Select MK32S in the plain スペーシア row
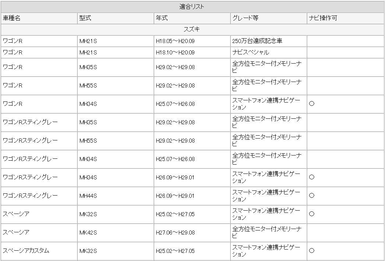The image size is (386, 261). [x=88, y=214]
